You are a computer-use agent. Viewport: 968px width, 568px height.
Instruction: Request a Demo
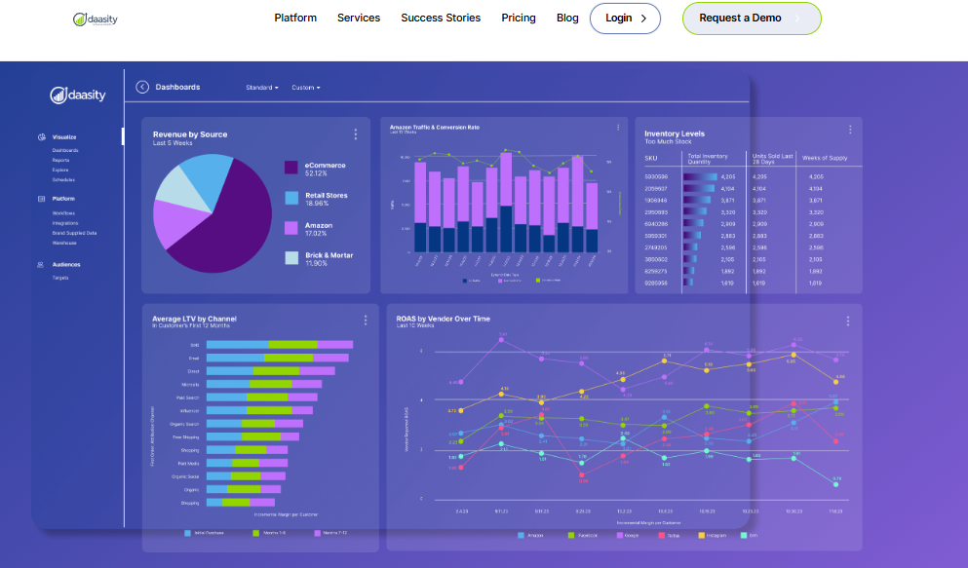pyautogui.click(x=752, y=19)
